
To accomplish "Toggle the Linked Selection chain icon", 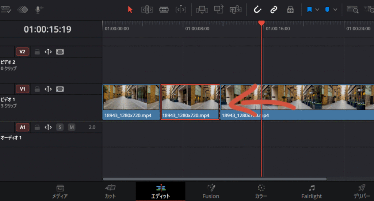I will coord(274,10).
